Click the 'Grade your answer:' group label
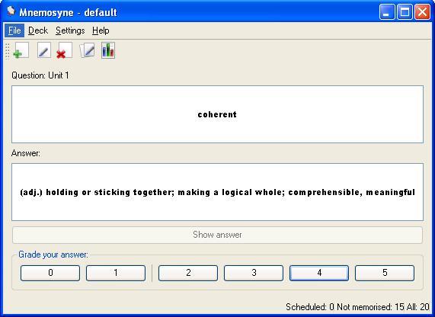 tap(53, 255)
